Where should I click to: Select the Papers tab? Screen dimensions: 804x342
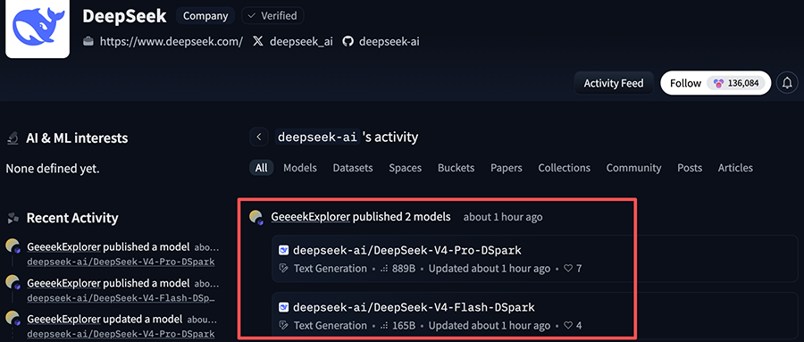tap(507, 168)
